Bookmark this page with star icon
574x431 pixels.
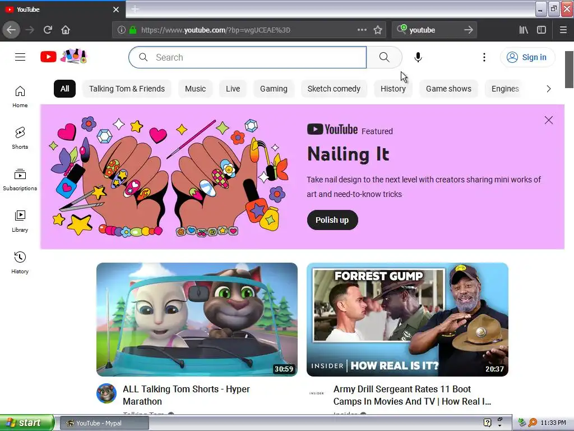[x=378, y=30]
